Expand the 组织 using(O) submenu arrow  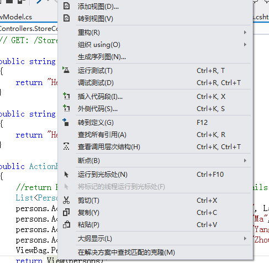245,45
